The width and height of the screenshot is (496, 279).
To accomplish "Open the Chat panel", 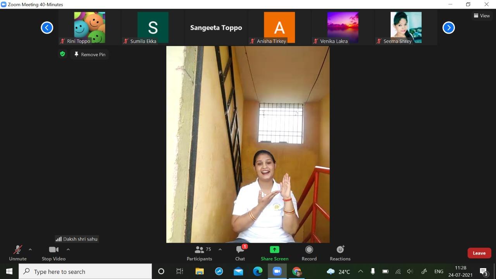I will 240,253.
